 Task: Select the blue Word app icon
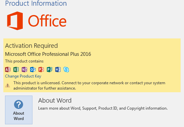point(58,70)
